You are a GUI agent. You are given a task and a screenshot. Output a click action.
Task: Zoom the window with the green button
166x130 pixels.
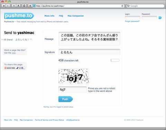click(x=10, y=2)
